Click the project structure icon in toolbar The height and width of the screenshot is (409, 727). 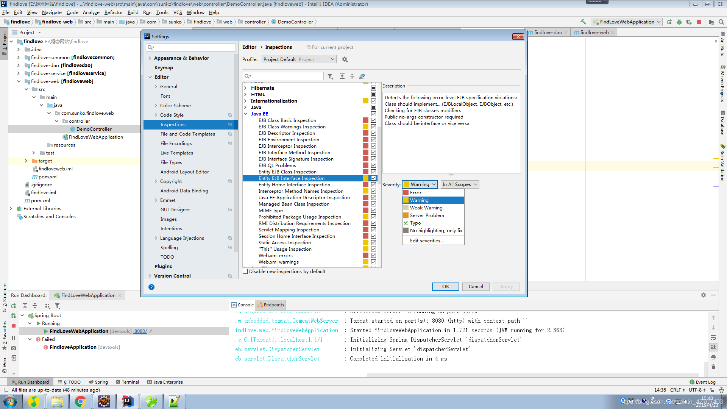(711, 22)
